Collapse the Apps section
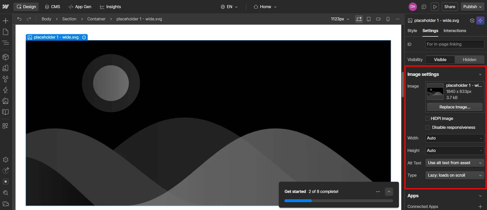 click(x=480, y=196)
